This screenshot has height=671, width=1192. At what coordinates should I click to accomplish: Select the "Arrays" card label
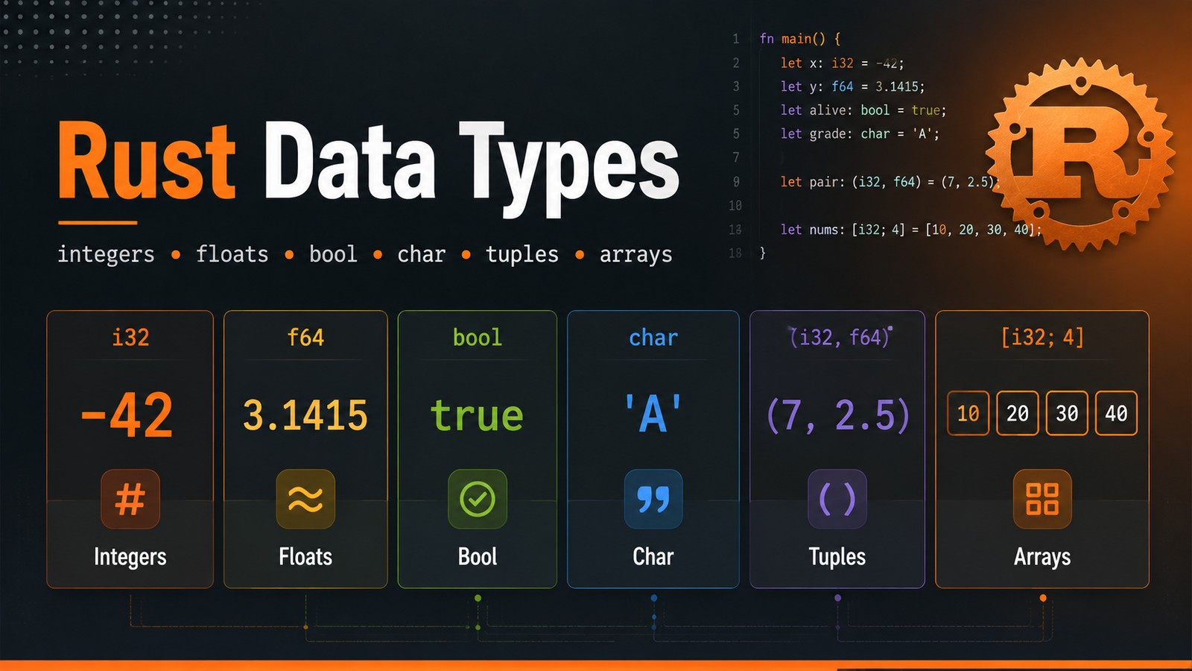[1042, 557]
